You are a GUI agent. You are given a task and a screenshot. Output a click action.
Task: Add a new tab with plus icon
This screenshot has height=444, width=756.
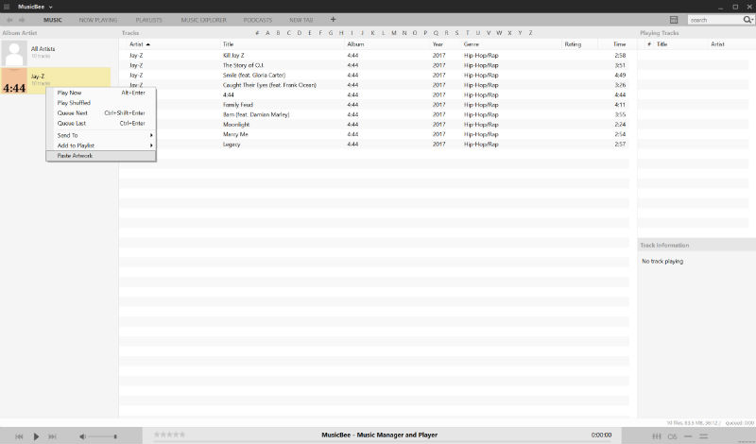pyautogui.click(x=333, y=19)
